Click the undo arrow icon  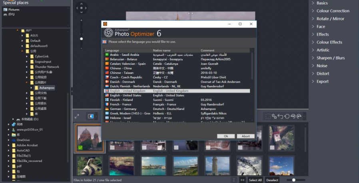tap(281, 116)
